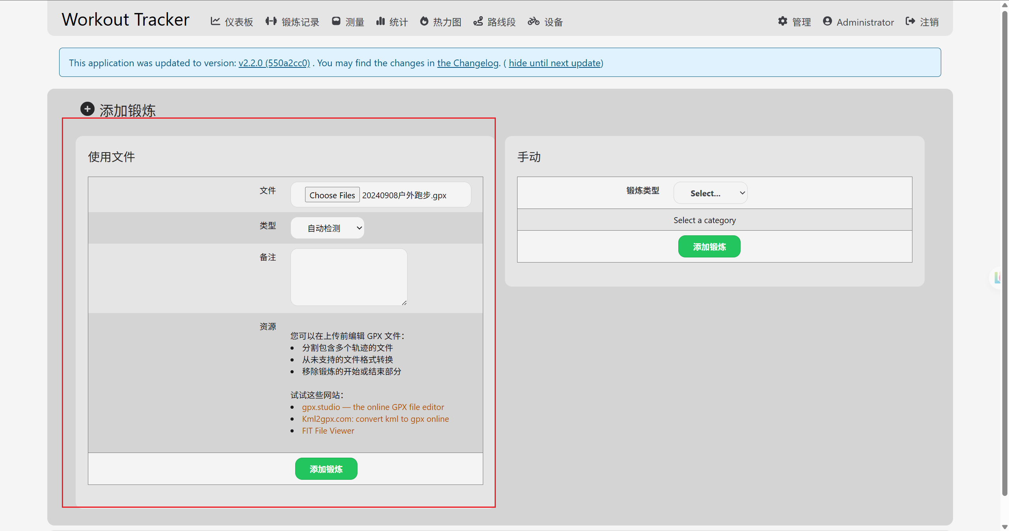Click the selected filename 20240908户外跑步.gpx
This screenshot has width=1009, height=531.
[404, 195]
